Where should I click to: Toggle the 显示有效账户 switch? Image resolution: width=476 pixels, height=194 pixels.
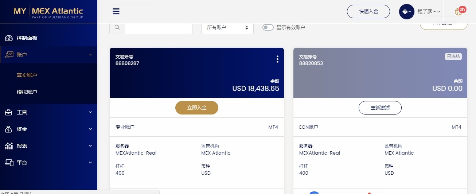pos(268,27)
